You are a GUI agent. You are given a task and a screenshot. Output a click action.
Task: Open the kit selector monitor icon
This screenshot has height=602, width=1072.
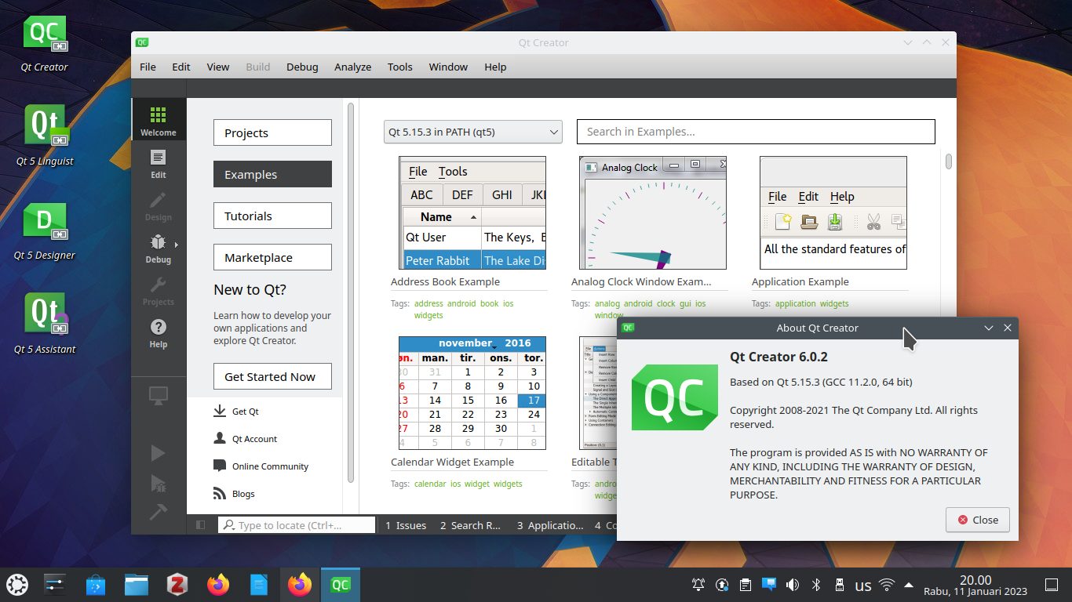(159, 396)
